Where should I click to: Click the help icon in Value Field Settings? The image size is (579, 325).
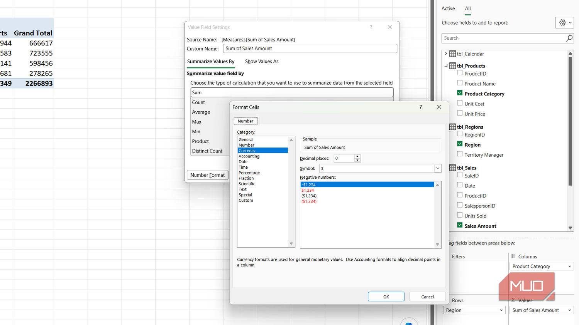371,27
